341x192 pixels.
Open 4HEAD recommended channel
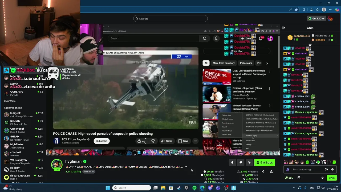(23, 138)
